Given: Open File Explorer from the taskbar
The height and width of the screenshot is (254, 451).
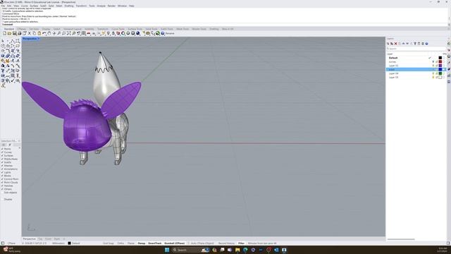Looking at the screenshot, I should [x=237, y=250].
